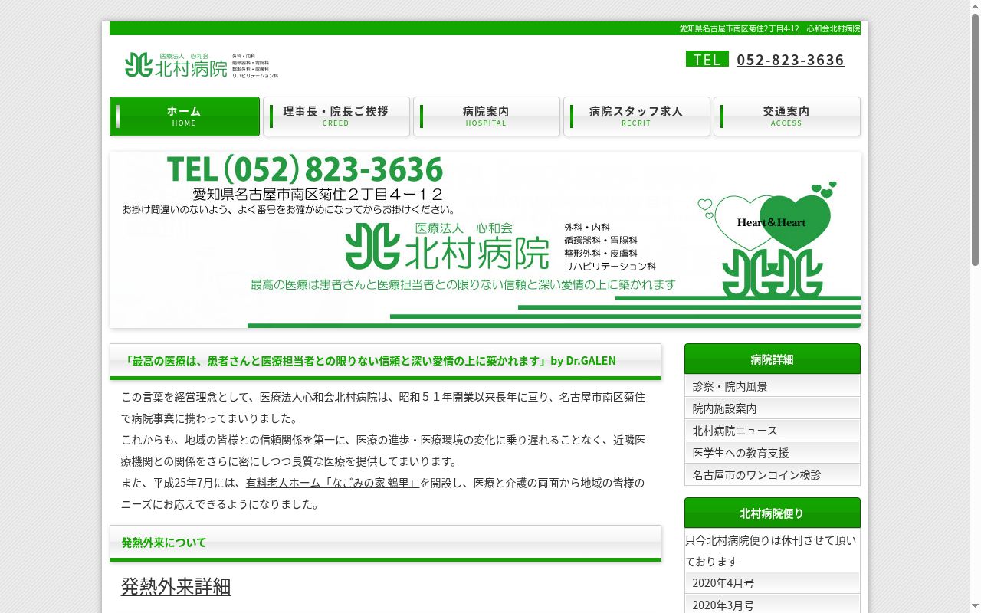981x613 pixels.
Task: Open 有料老人ホーム「なごみの家 鶴里」 link
Action: [x=333, y=483]
